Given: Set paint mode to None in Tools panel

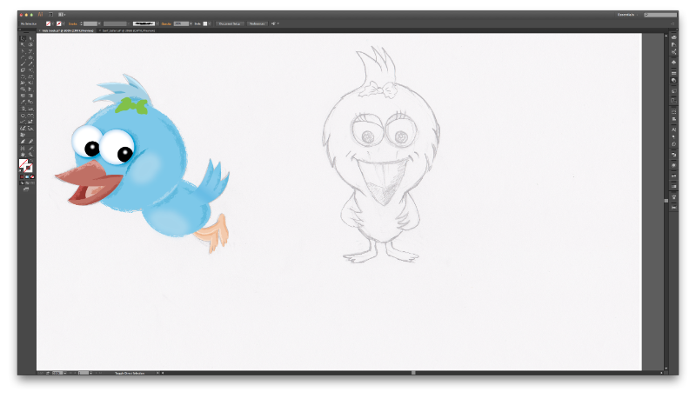Looking at the screenshot, I should click(32, 176).
